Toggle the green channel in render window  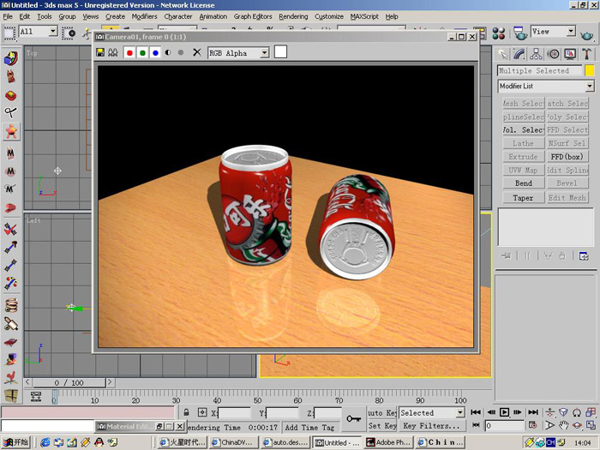pyautogui.click(x=143, y=52)
